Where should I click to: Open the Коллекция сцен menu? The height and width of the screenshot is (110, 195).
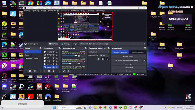[78, 11]
